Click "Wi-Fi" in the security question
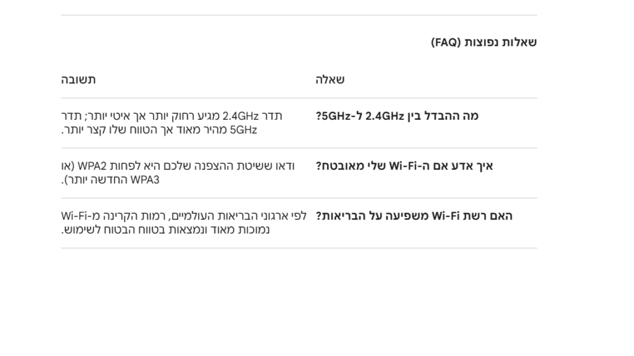634x356 pixels. 404,166
